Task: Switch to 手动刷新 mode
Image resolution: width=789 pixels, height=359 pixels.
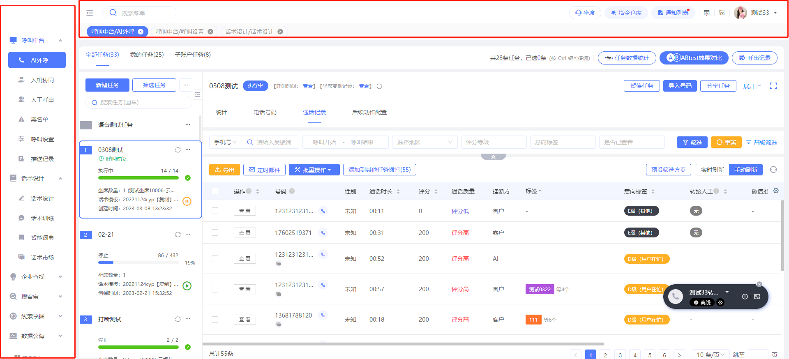Action: (x=746, y=170)
